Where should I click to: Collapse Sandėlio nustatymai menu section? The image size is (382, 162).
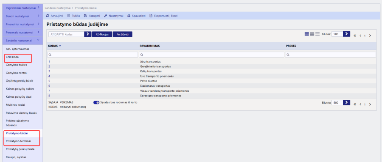(x=22, y=40)
